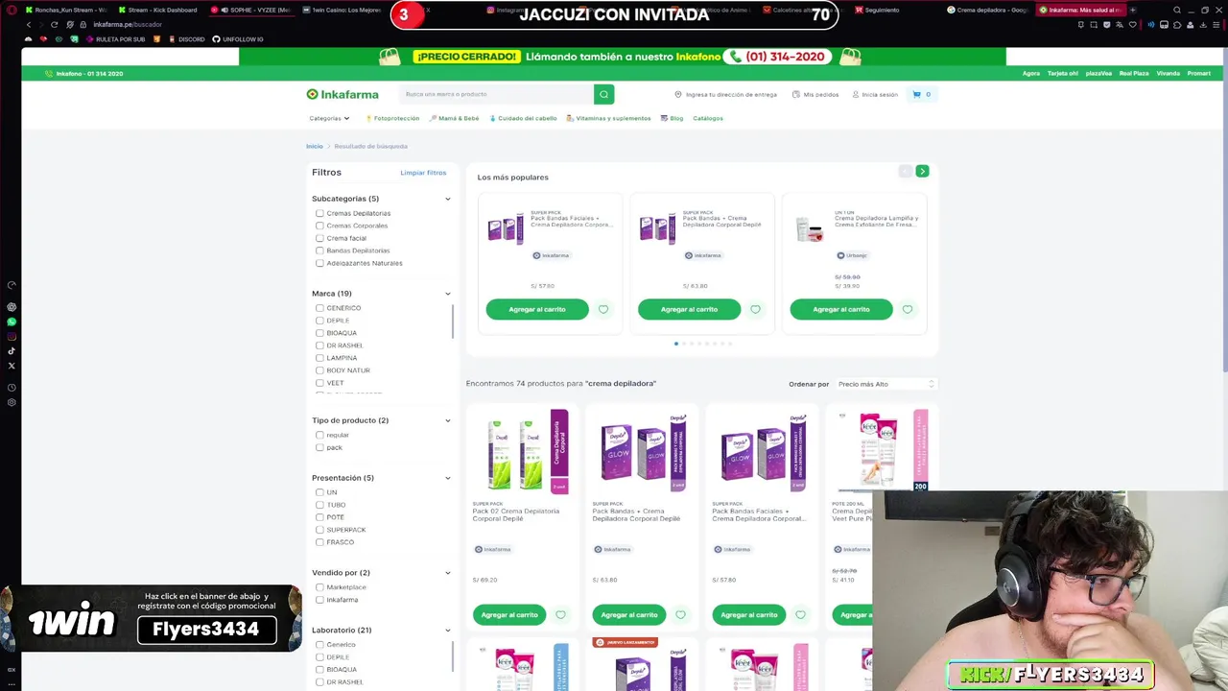Click the Inkafarma logo
The width and height of the screenshot is (1228, 691).
pyautogui.click(x=342, y=94)
